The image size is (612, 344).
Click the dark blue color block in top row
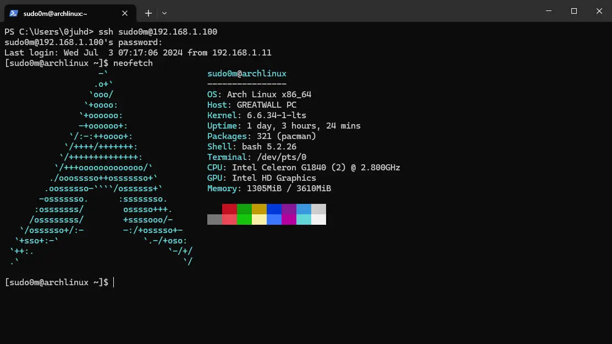274,209
